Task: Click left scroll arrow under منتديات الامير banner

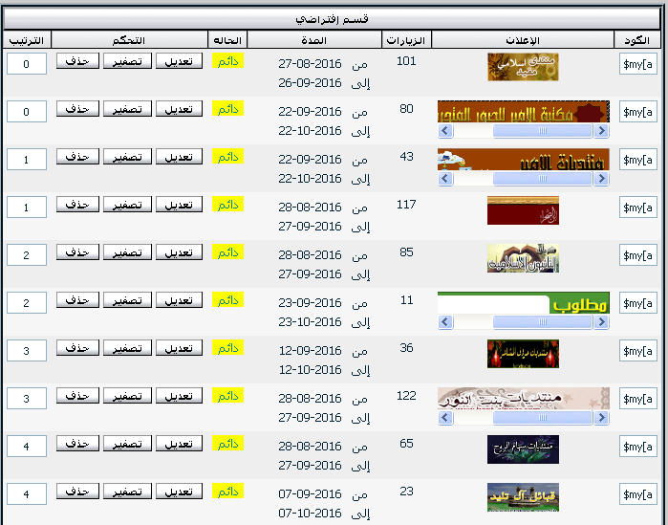Action: point(445,178)
